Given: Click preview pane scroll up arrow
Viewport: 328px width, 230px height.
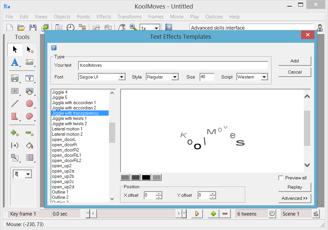Looking at the screenshot, I should coord(307,97).
